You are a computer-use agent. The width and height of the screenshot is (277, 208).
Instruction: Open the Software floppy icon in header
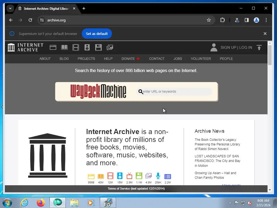[98, 47]
